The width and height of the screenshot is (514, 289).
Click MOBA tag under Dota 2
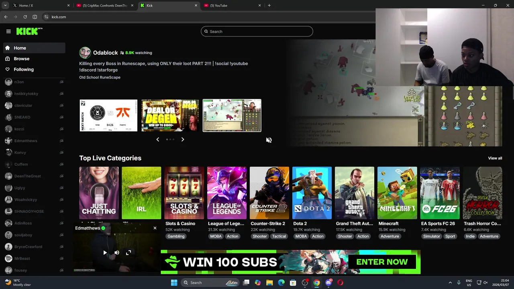pyautogui.click(x=301, y=236)
